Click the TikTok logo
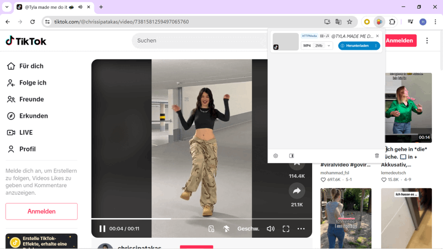Viewport: 443px width, 249px height. click(26, 41)
